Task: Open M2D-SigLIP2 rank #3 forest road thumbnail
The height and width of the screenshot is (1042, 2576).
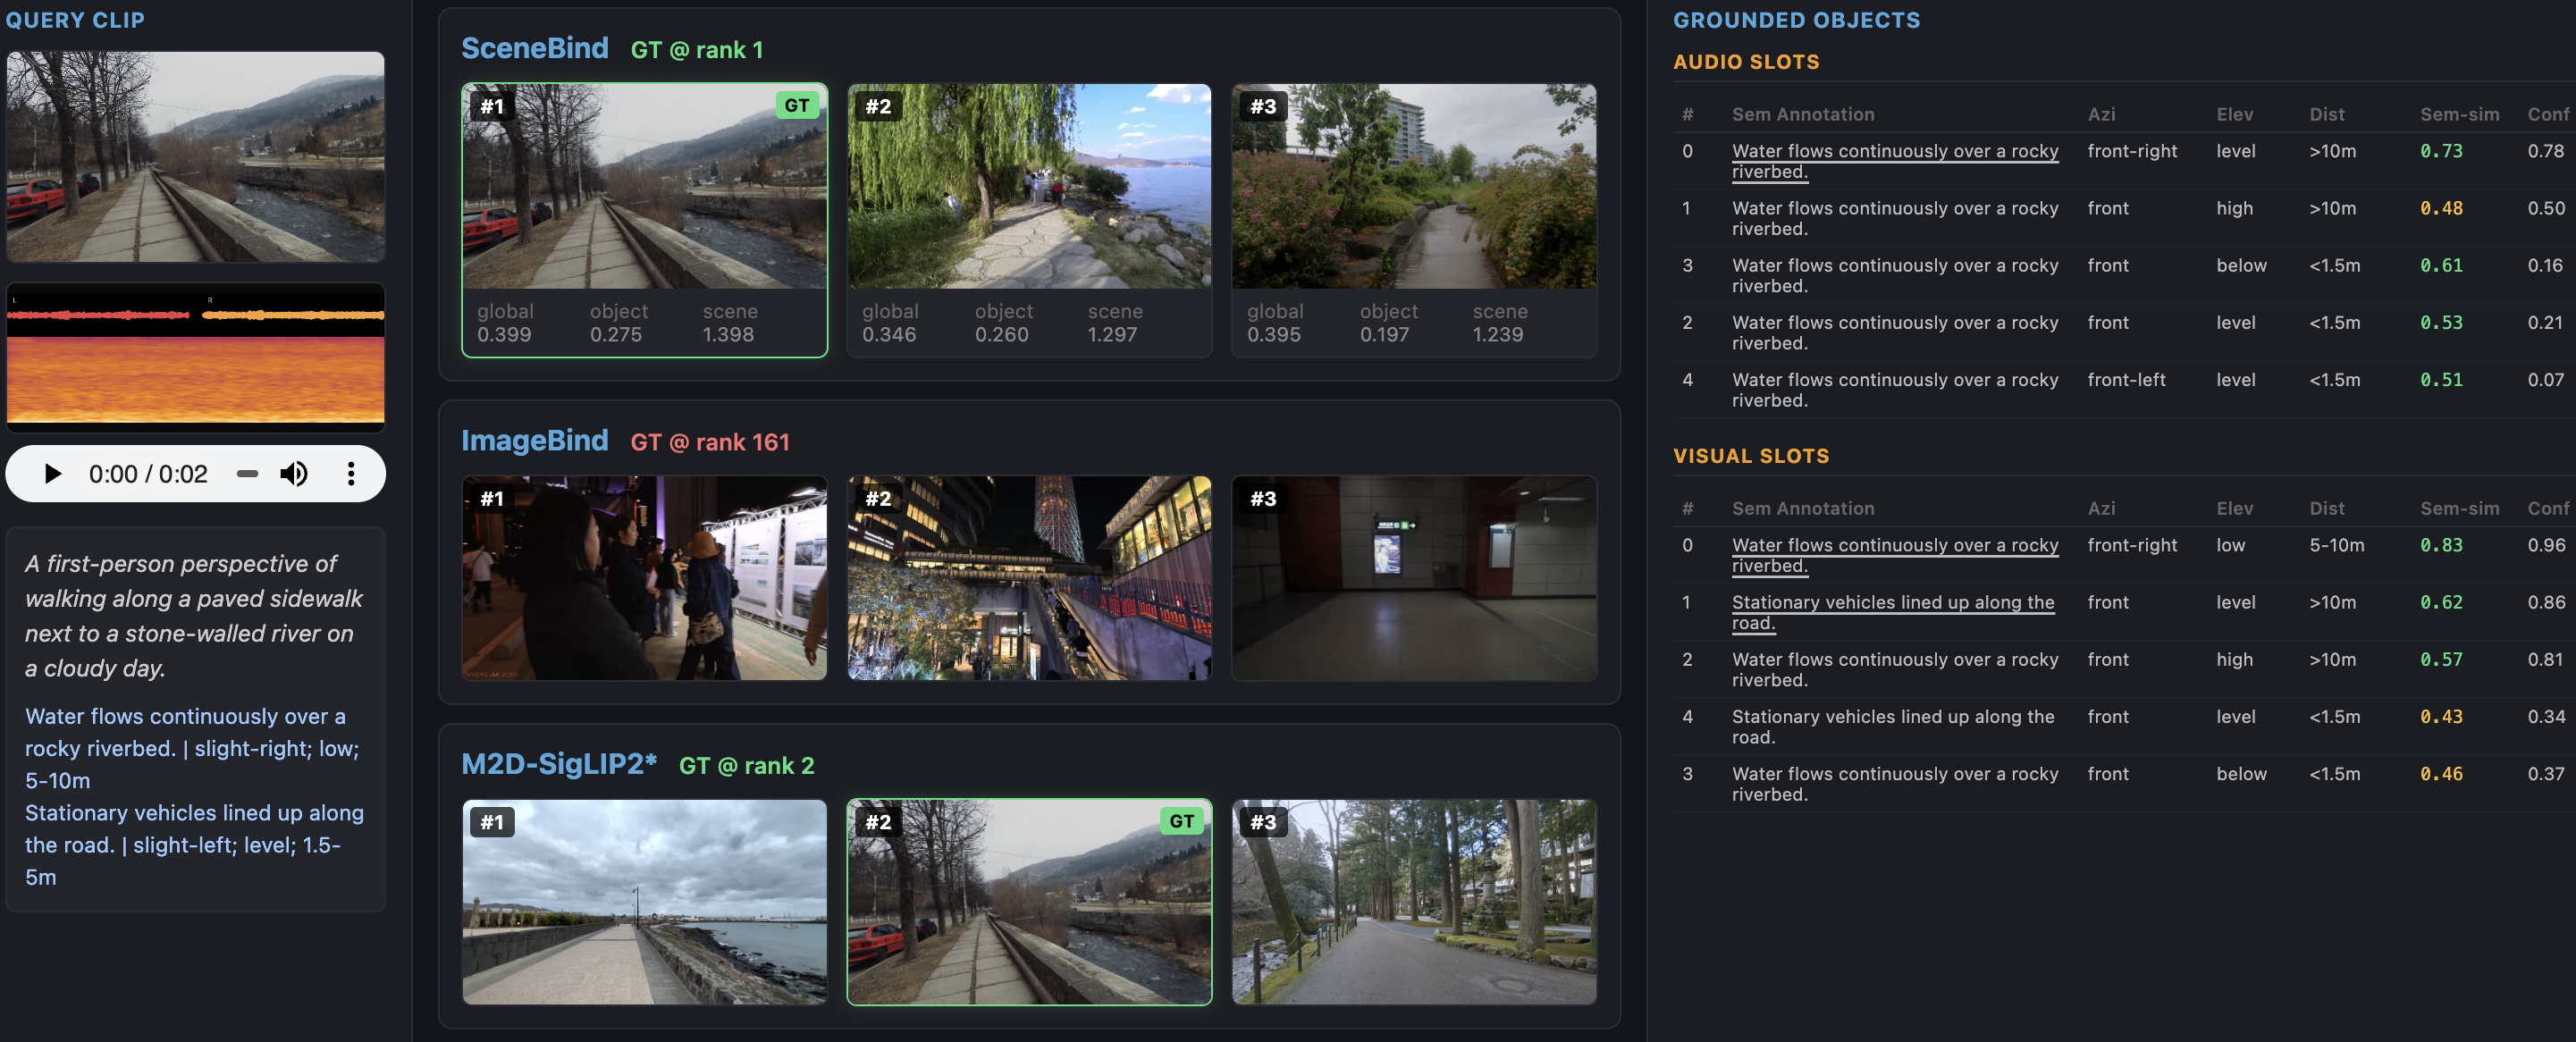Action: (1414, 901)
